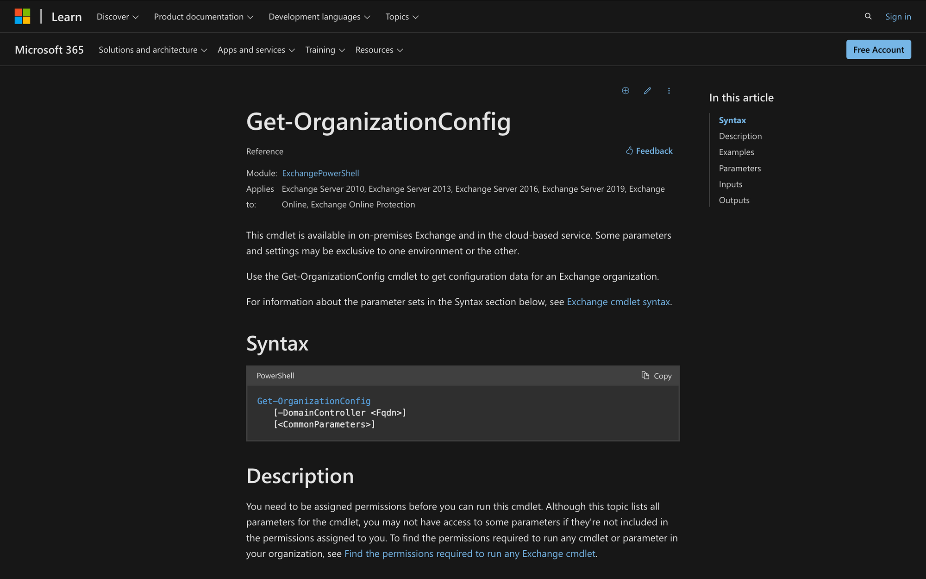Click the add to collection plus icon
Image resolution: width=926 pixels, height=579 pixels.
[626, 91]
